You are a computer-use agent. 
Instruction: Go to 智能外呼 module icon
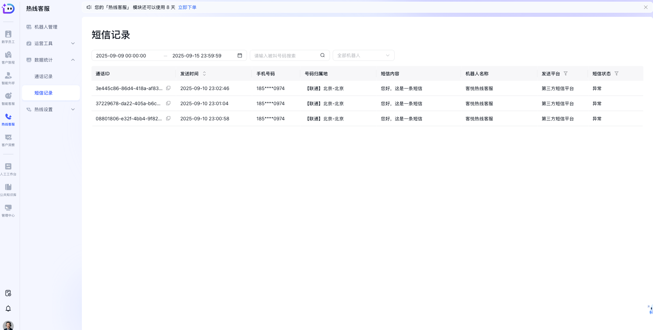8,78
